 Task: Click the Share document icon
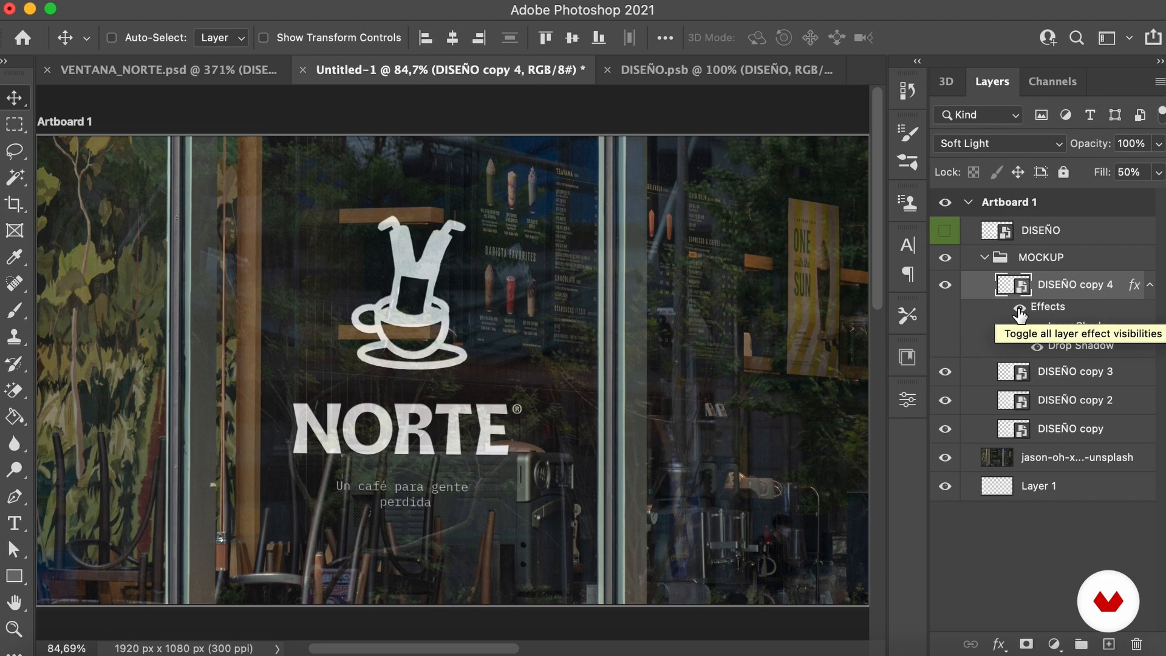(x=1153, y=38)
